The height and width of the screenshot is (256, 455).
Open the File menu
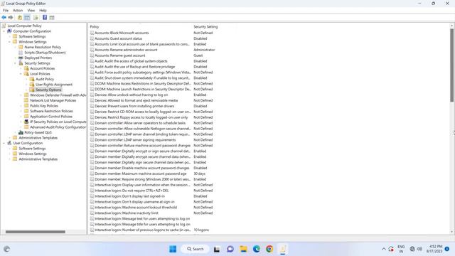point(6,11)
